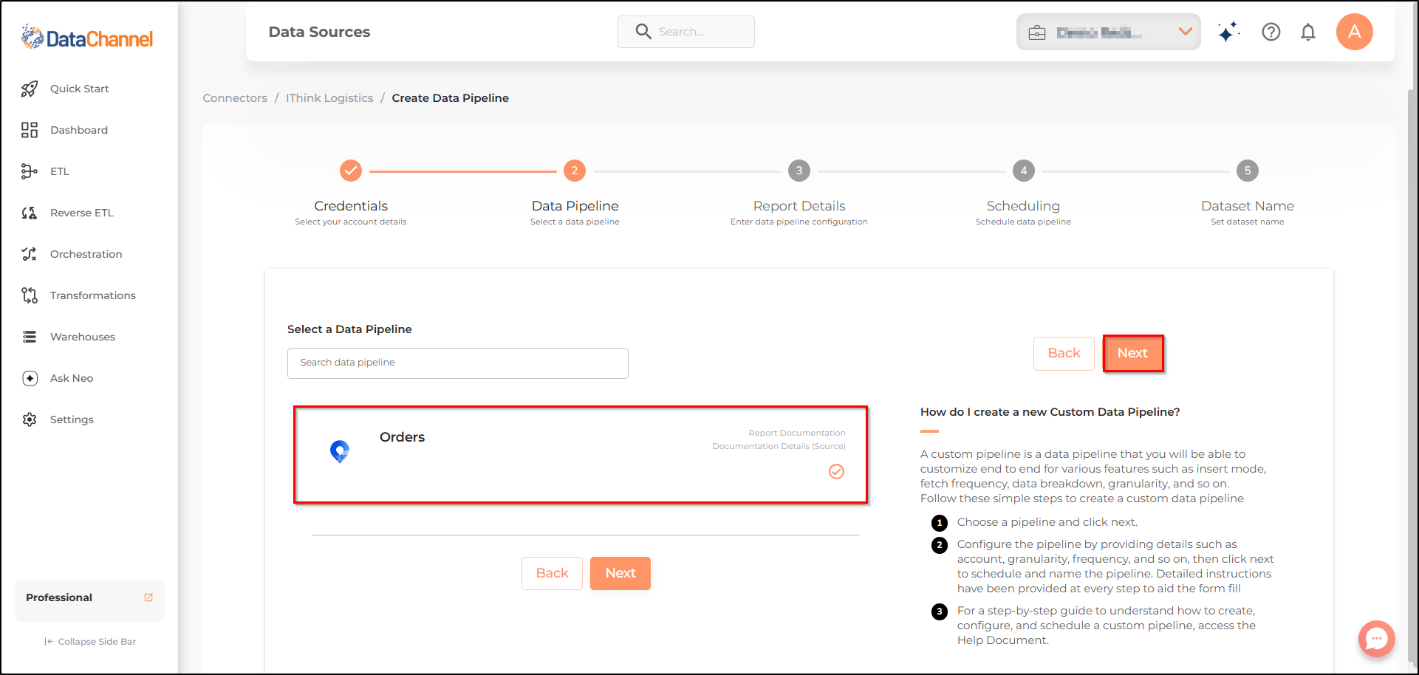Click the Orders pipeline location icon
This screenshot has height=675, width=1419.
point(340,451)
